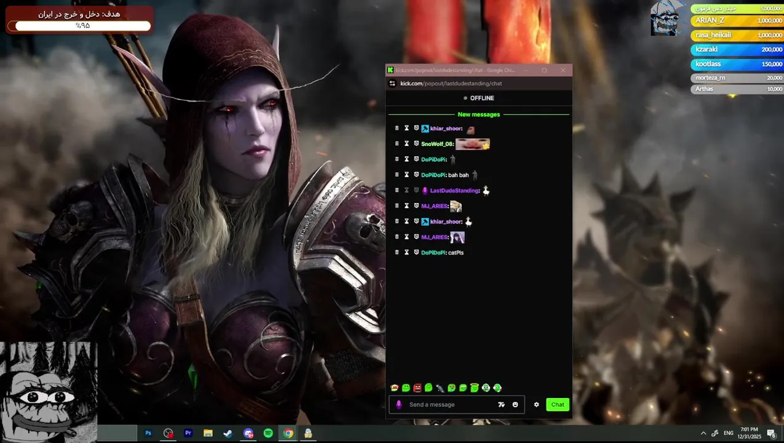
Task: Click the OFFLINE status label
Action: pos(482,98)
